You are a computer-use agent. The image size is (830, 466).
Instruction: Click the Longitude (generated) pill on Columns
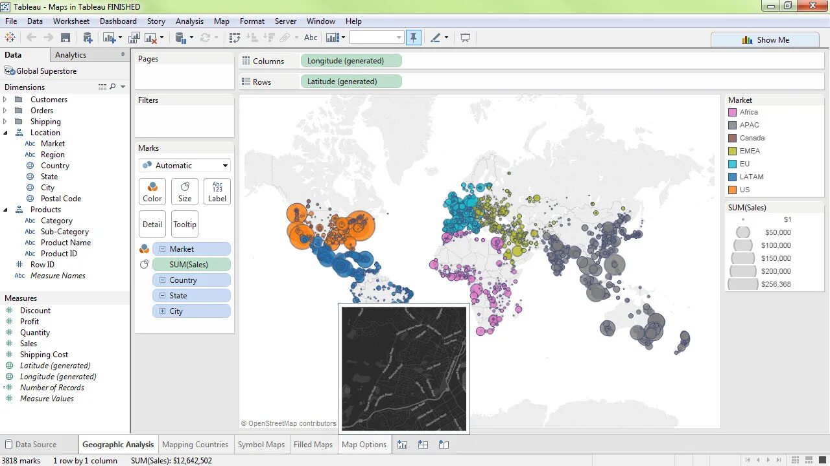click(351, 61)
